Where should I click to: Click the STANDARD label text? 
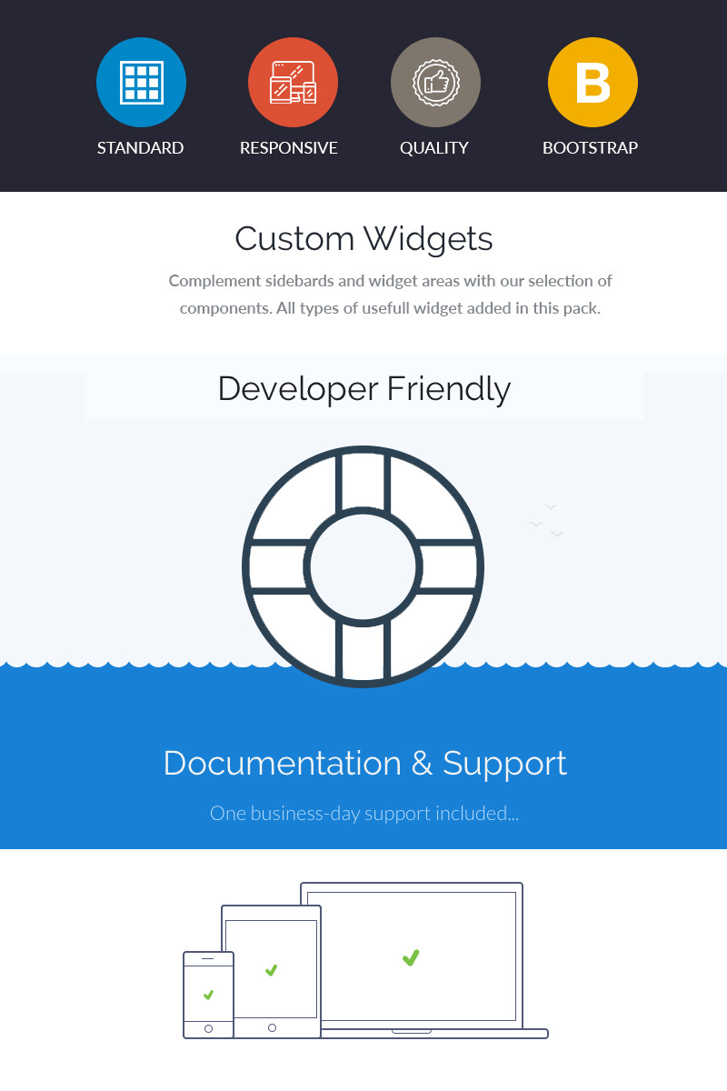(x=141, y=148)
